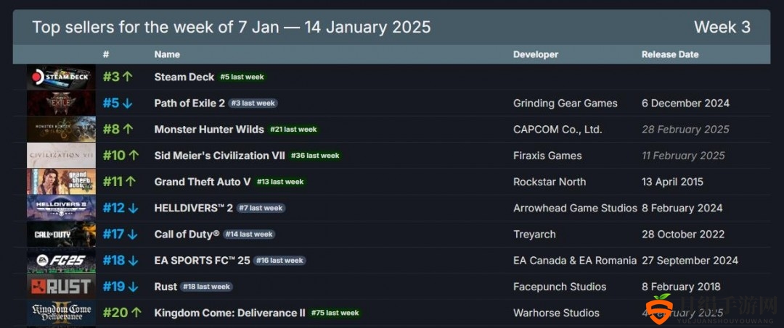Click release date 28 October 2022
Image resolution: width=784 pixels, height=328 pixels.
coord(683,235)
